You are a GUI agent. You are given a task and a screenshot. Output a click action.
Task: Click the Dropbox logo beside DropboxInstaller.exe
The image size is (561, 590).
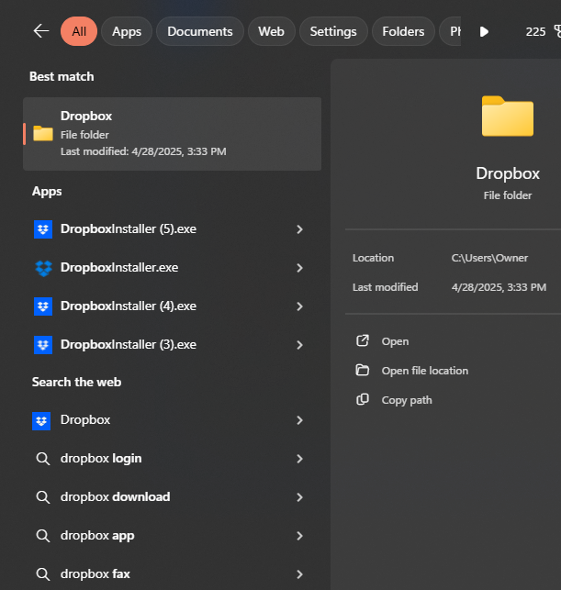(42, 268)
